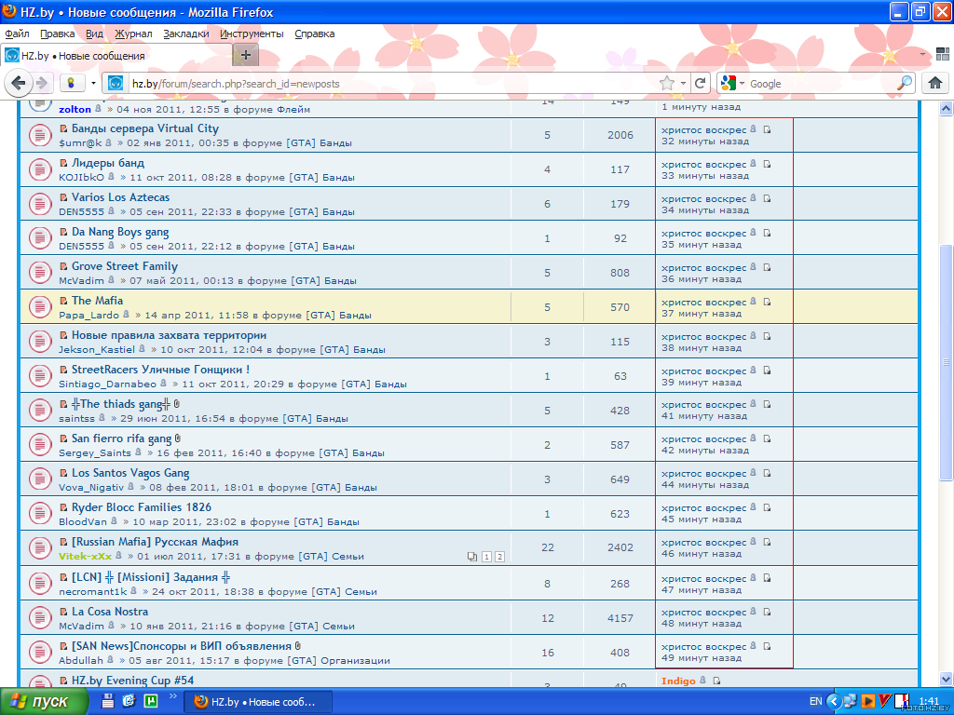954x715 pixels.
Task: Click the multipage icon in the Russian Mafia row
Action: click(472, 557)
